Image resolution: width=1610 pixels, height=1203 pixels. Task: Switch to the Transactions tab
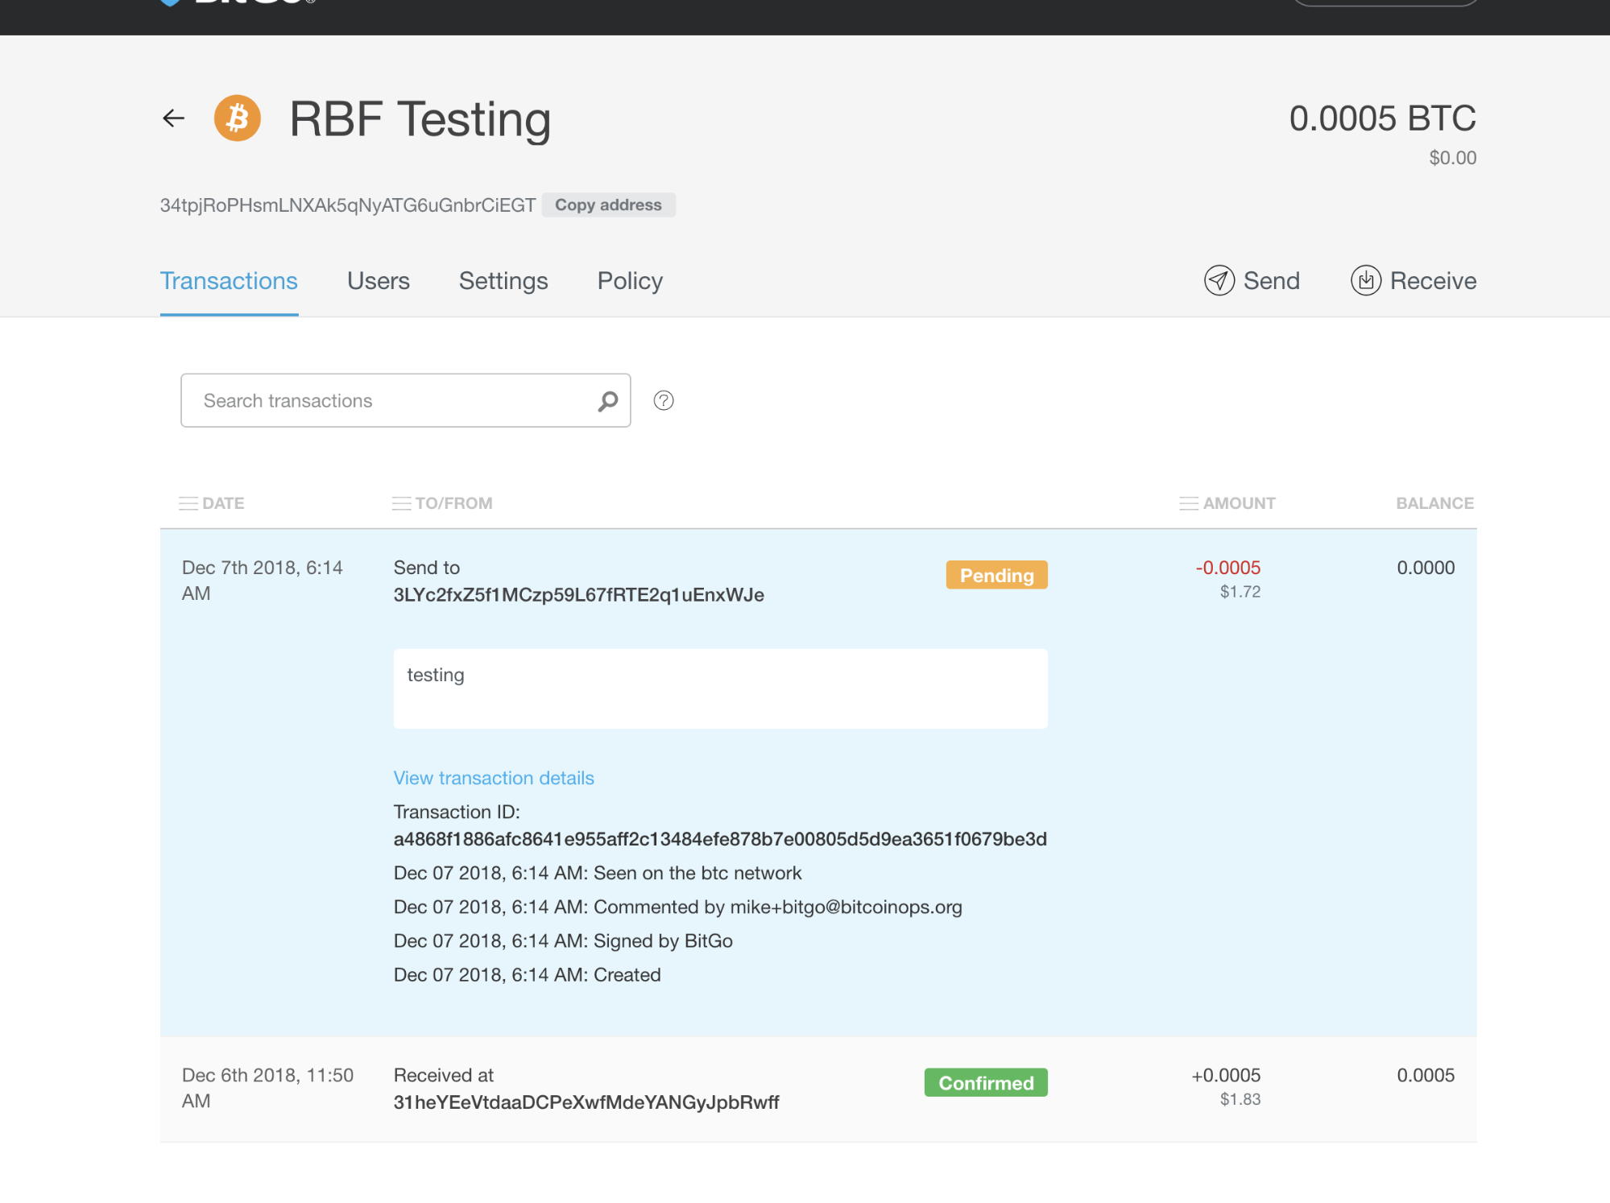point(229,280)
